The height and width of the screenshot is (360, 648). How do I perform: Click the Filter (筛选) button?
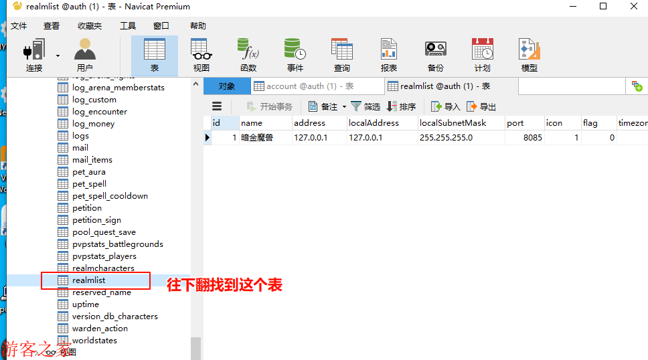click(366, 107)
